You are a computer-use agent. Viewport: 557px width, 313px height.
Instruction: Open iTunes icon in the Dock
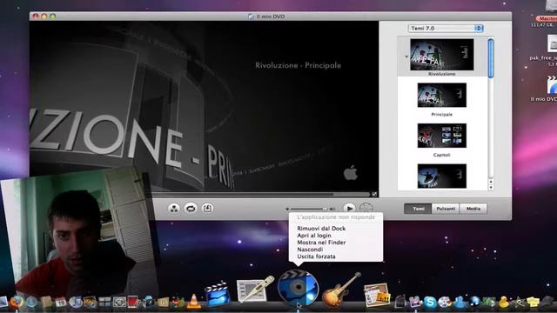[x=76, y=303]
